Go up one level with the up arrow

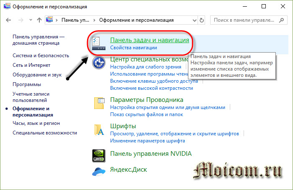tap(39, 20)
